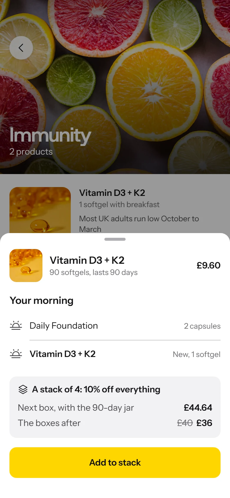Image resolution: width=230 pixels, height=498 pixels.
Task: Tap the 2 products subtitle
Action: click(x=31, y=152)
